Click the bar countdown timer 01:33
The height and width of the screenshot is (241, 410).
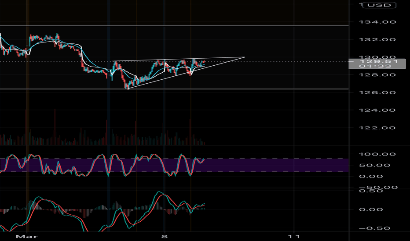pos(375,66)
